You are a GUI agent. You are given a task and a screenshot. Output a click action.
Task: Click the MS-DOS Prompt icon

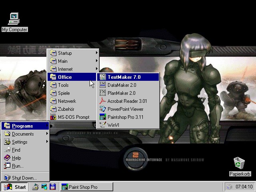click(x=53, y=117)
